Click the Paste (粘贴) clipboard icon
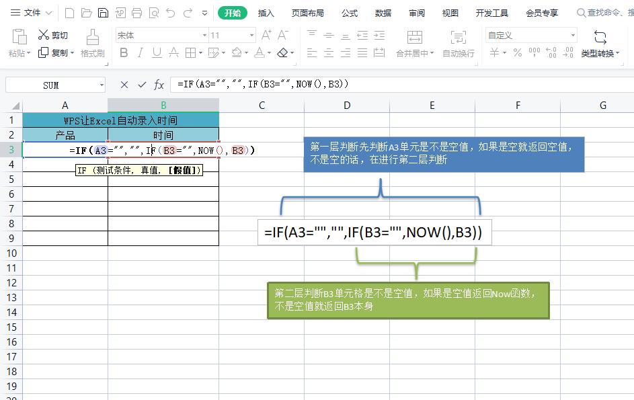Viewport: 634px width, 400px height. 19,36
